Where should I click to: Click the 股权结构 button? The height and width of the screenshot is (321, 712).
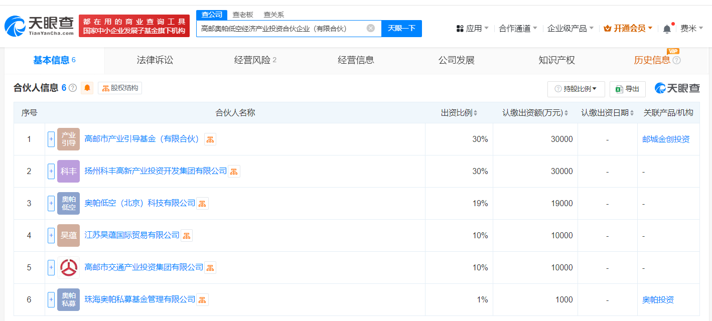(120, 88)
